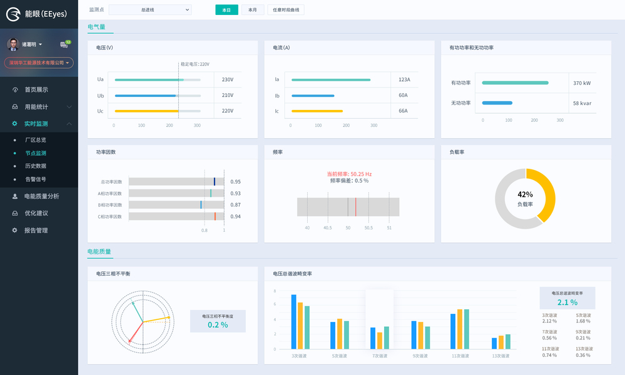
Task: Click the Ia current bar
Action: [x=331, y=80]
